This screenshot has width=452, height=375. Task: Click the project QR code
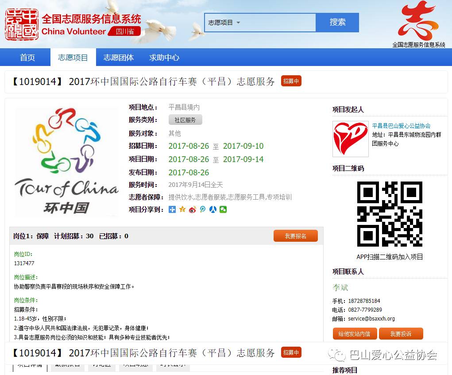[390, 214]
